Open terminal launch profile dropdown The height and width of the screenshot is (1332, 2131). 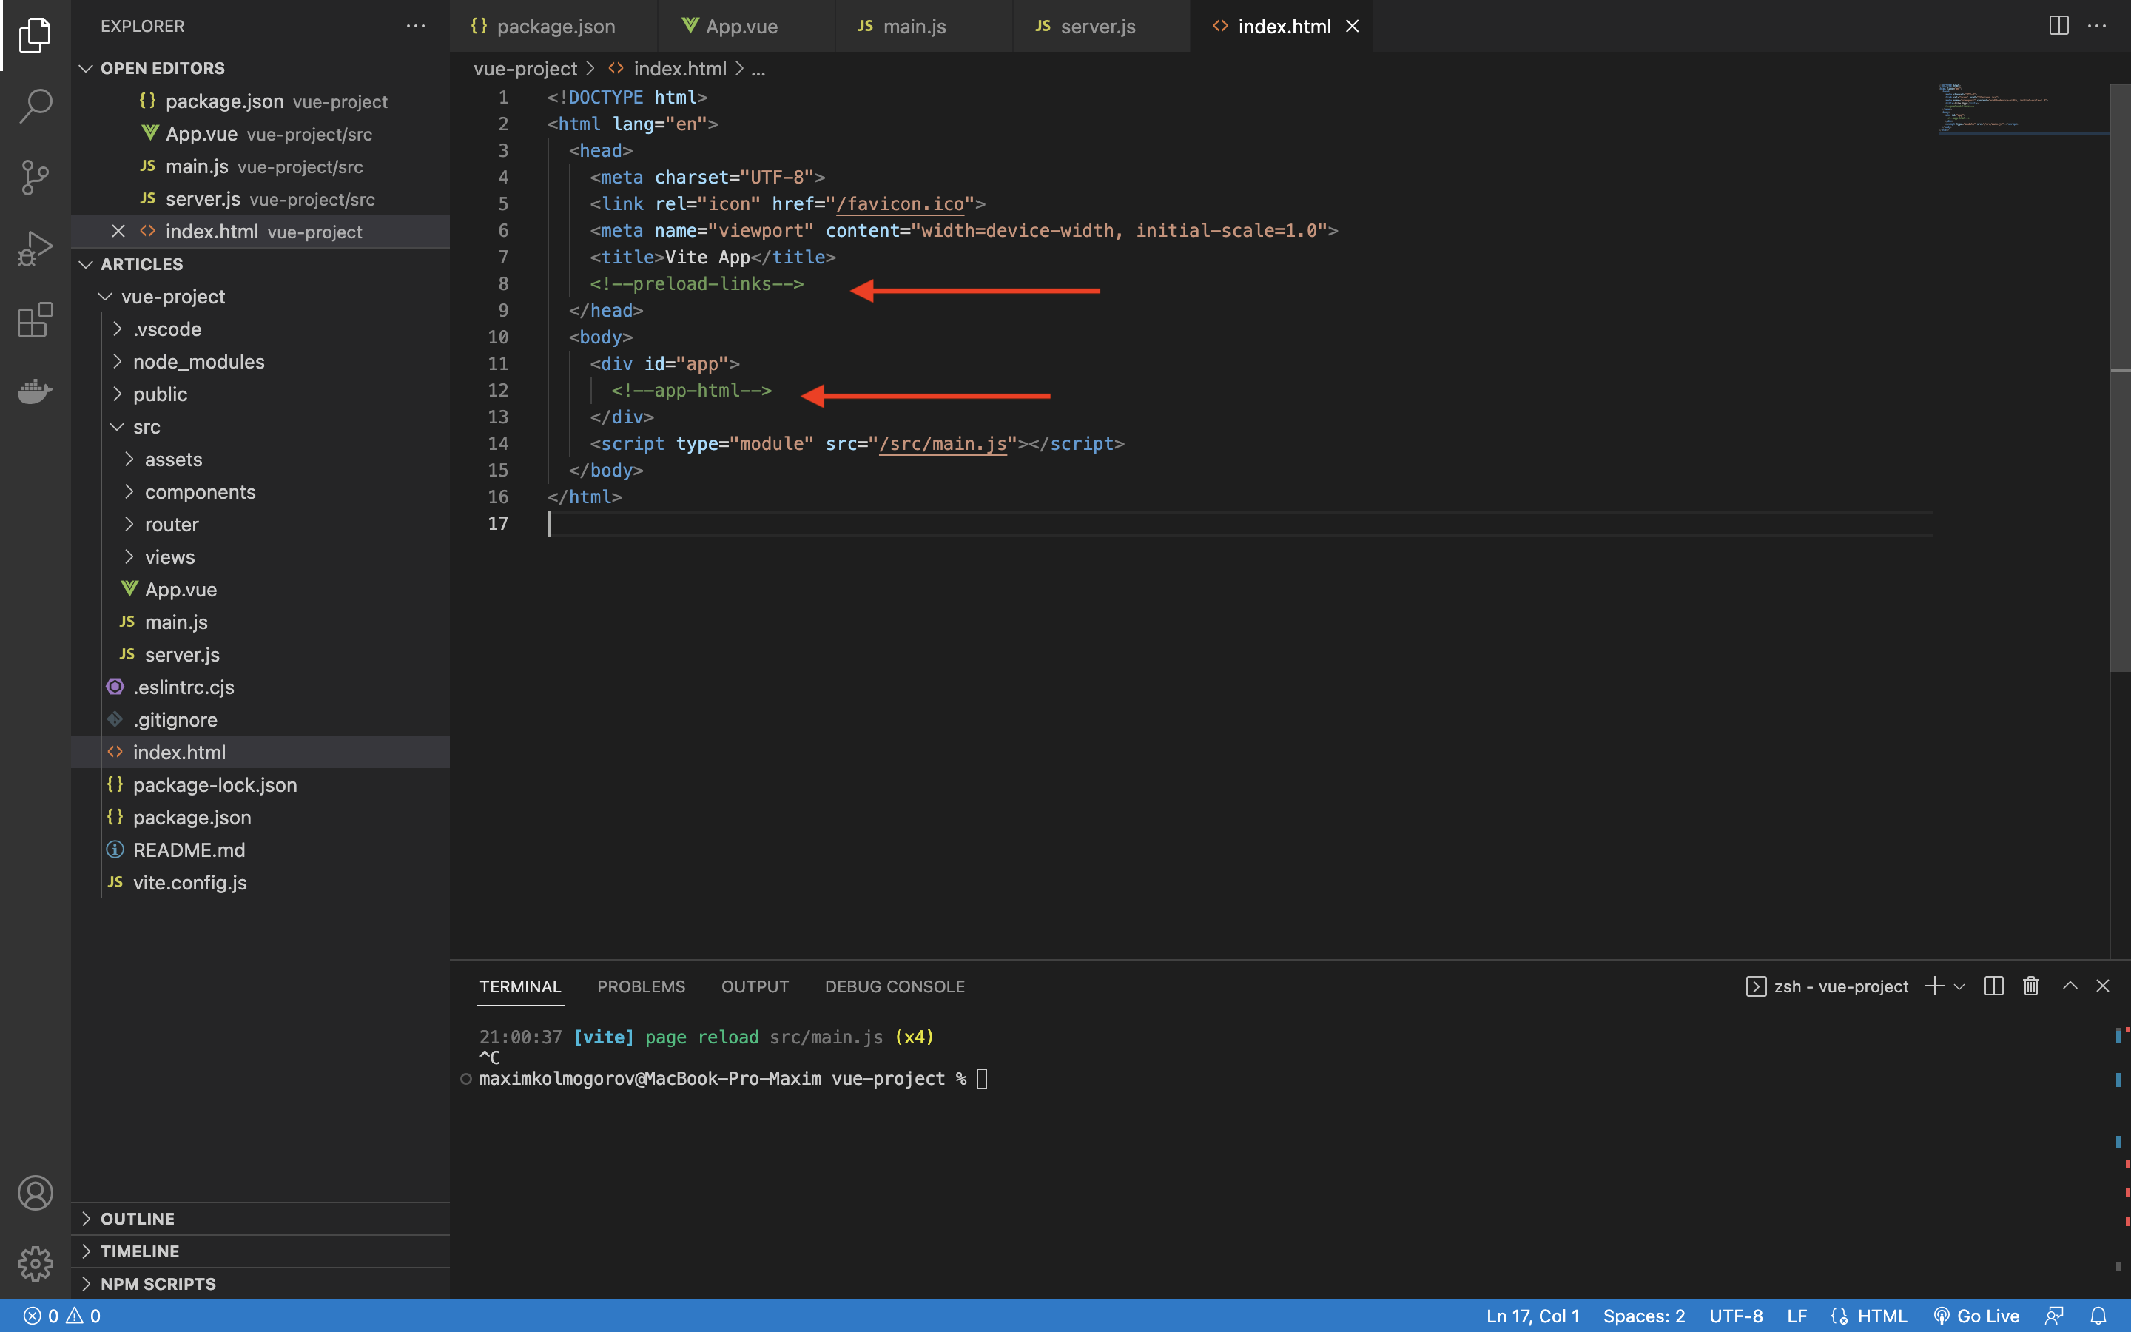click(1959, 986)
